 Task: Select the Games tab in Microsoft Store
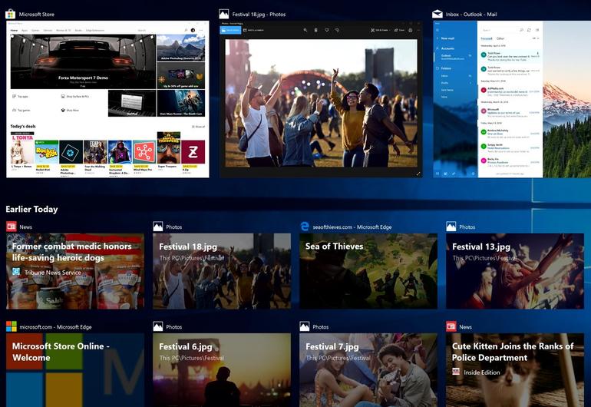click(x=35, y=30)
